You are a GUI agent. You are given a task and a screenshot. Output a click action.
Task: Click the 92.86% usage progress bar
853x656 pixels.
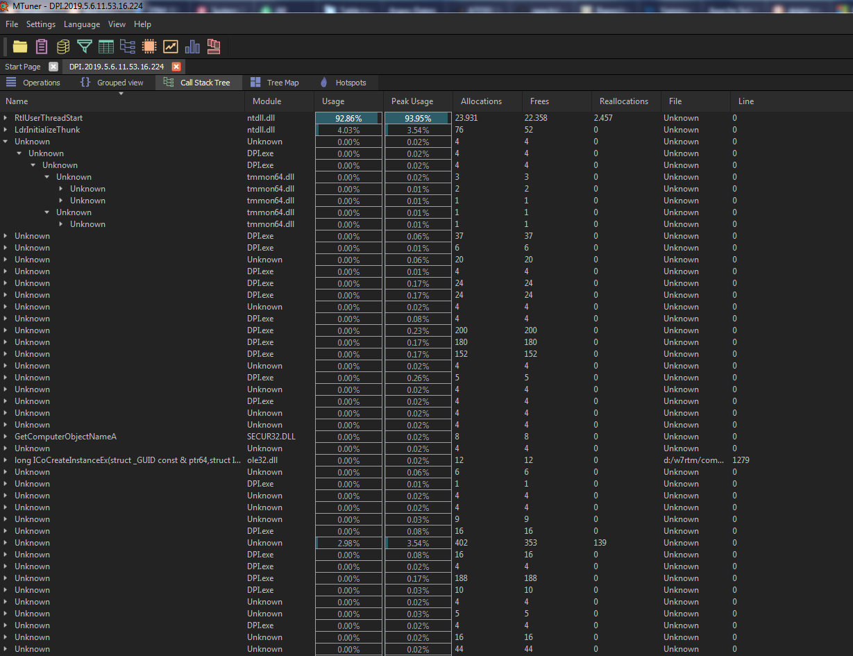pos(348,117)
